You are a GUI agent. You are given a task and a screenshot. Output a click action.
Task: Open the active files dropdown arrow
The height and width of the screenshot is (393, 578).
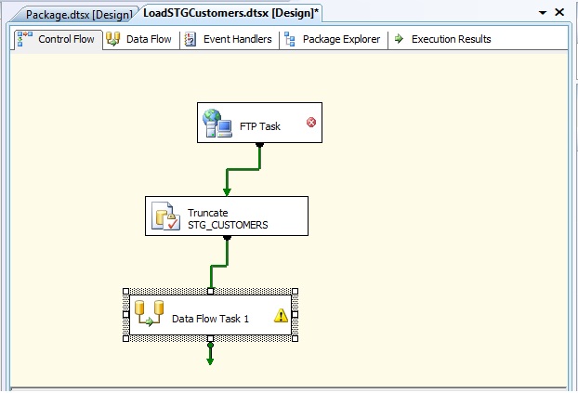542,13
